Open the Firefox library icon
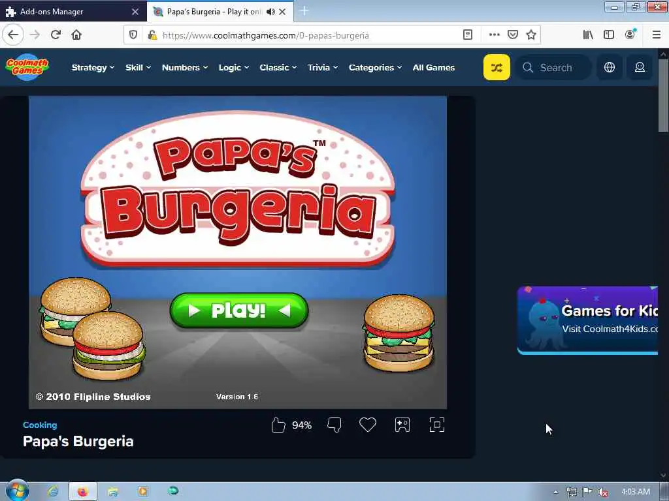Screen dimensions: 669x501 click(588, 35)
